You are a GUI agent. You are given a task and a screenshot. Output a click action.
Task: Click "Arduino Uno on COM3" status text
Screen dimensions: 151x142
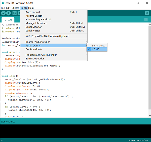tap(138, 140)
